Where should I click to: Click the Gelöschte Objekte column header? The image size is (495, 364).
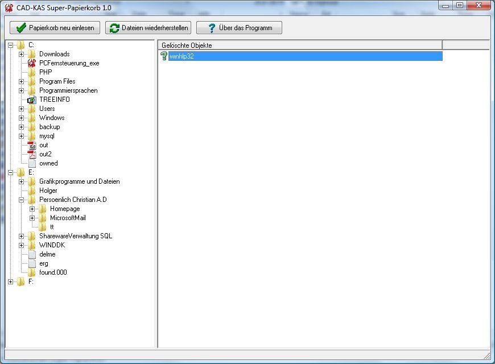(300, 45)
